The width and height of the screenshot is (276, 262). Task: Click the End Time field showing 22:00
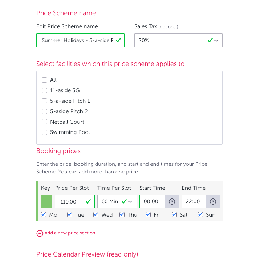pos(194,201)
